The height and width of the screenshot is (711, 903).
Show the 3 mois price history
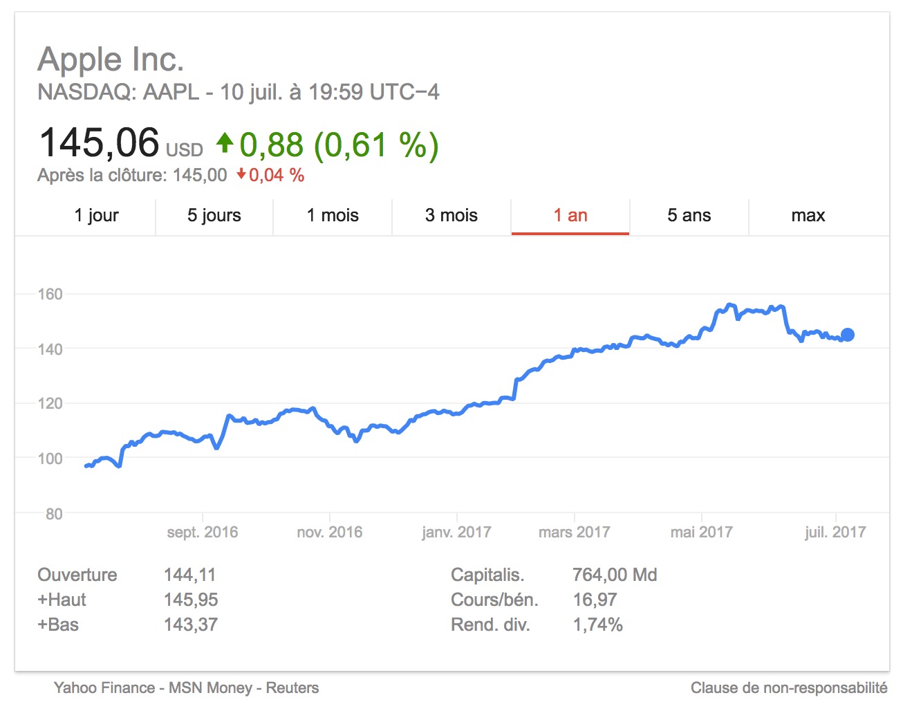point(451,216)
